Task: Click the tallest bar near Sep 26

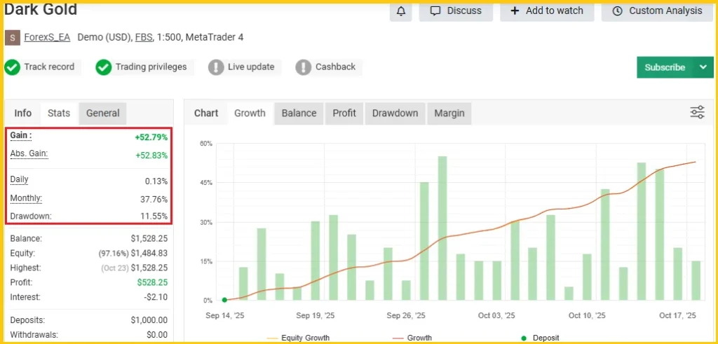Action: (442, 228)
